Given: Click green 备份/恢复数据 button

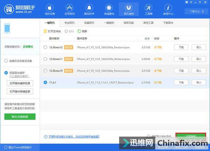Looking at the screenshot, I should tap(20, 117).
